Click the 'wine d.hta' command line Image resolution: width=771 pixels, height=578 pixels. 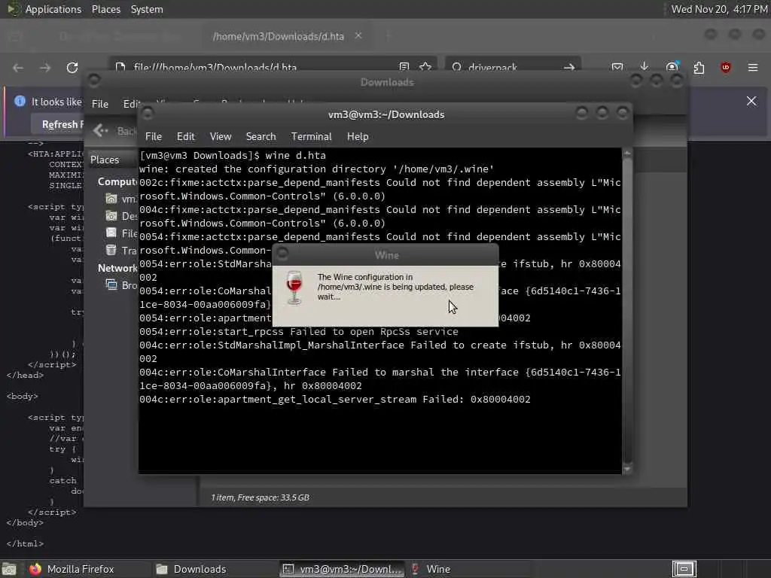(x=295, y=155)
